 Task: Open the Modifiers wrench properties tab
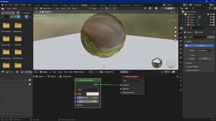tap(181, 66)
